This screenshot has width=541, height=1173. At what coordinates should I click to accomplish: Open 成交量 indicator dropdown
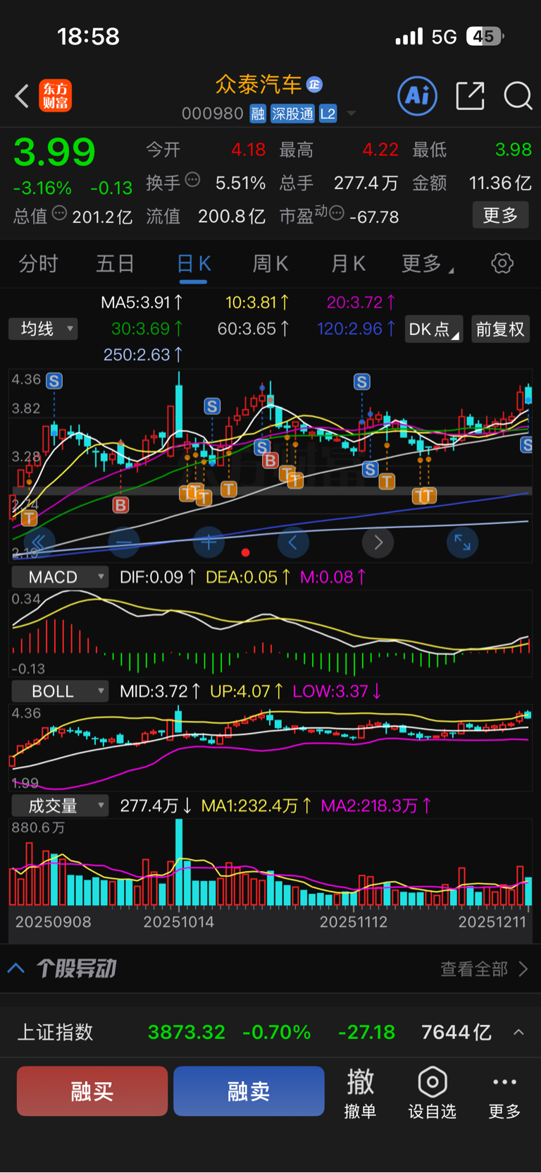tap(60, 806)
